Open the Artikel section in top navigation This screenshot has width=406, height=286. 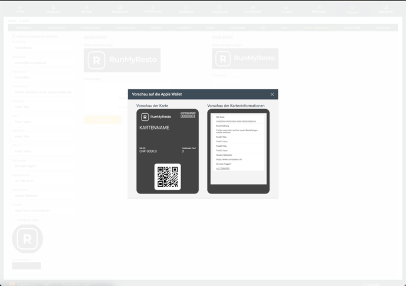[x=20, y=9]
